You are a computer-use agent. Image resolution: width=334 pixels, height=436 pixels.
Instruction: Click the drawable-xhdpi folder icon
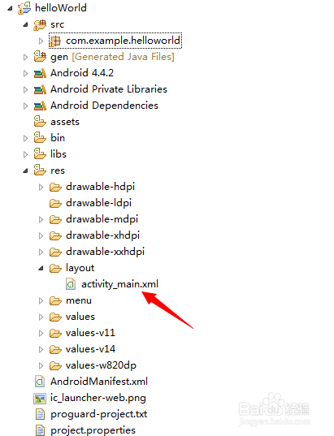[55, 235]
